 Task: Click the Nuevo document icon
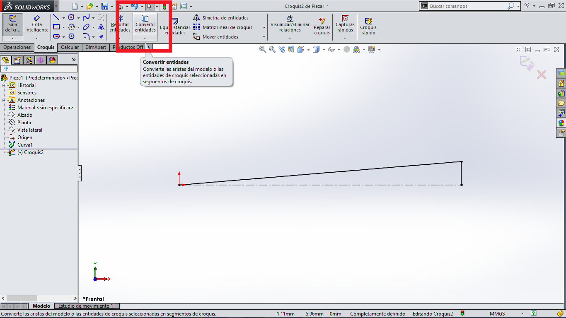click(75, 6)
